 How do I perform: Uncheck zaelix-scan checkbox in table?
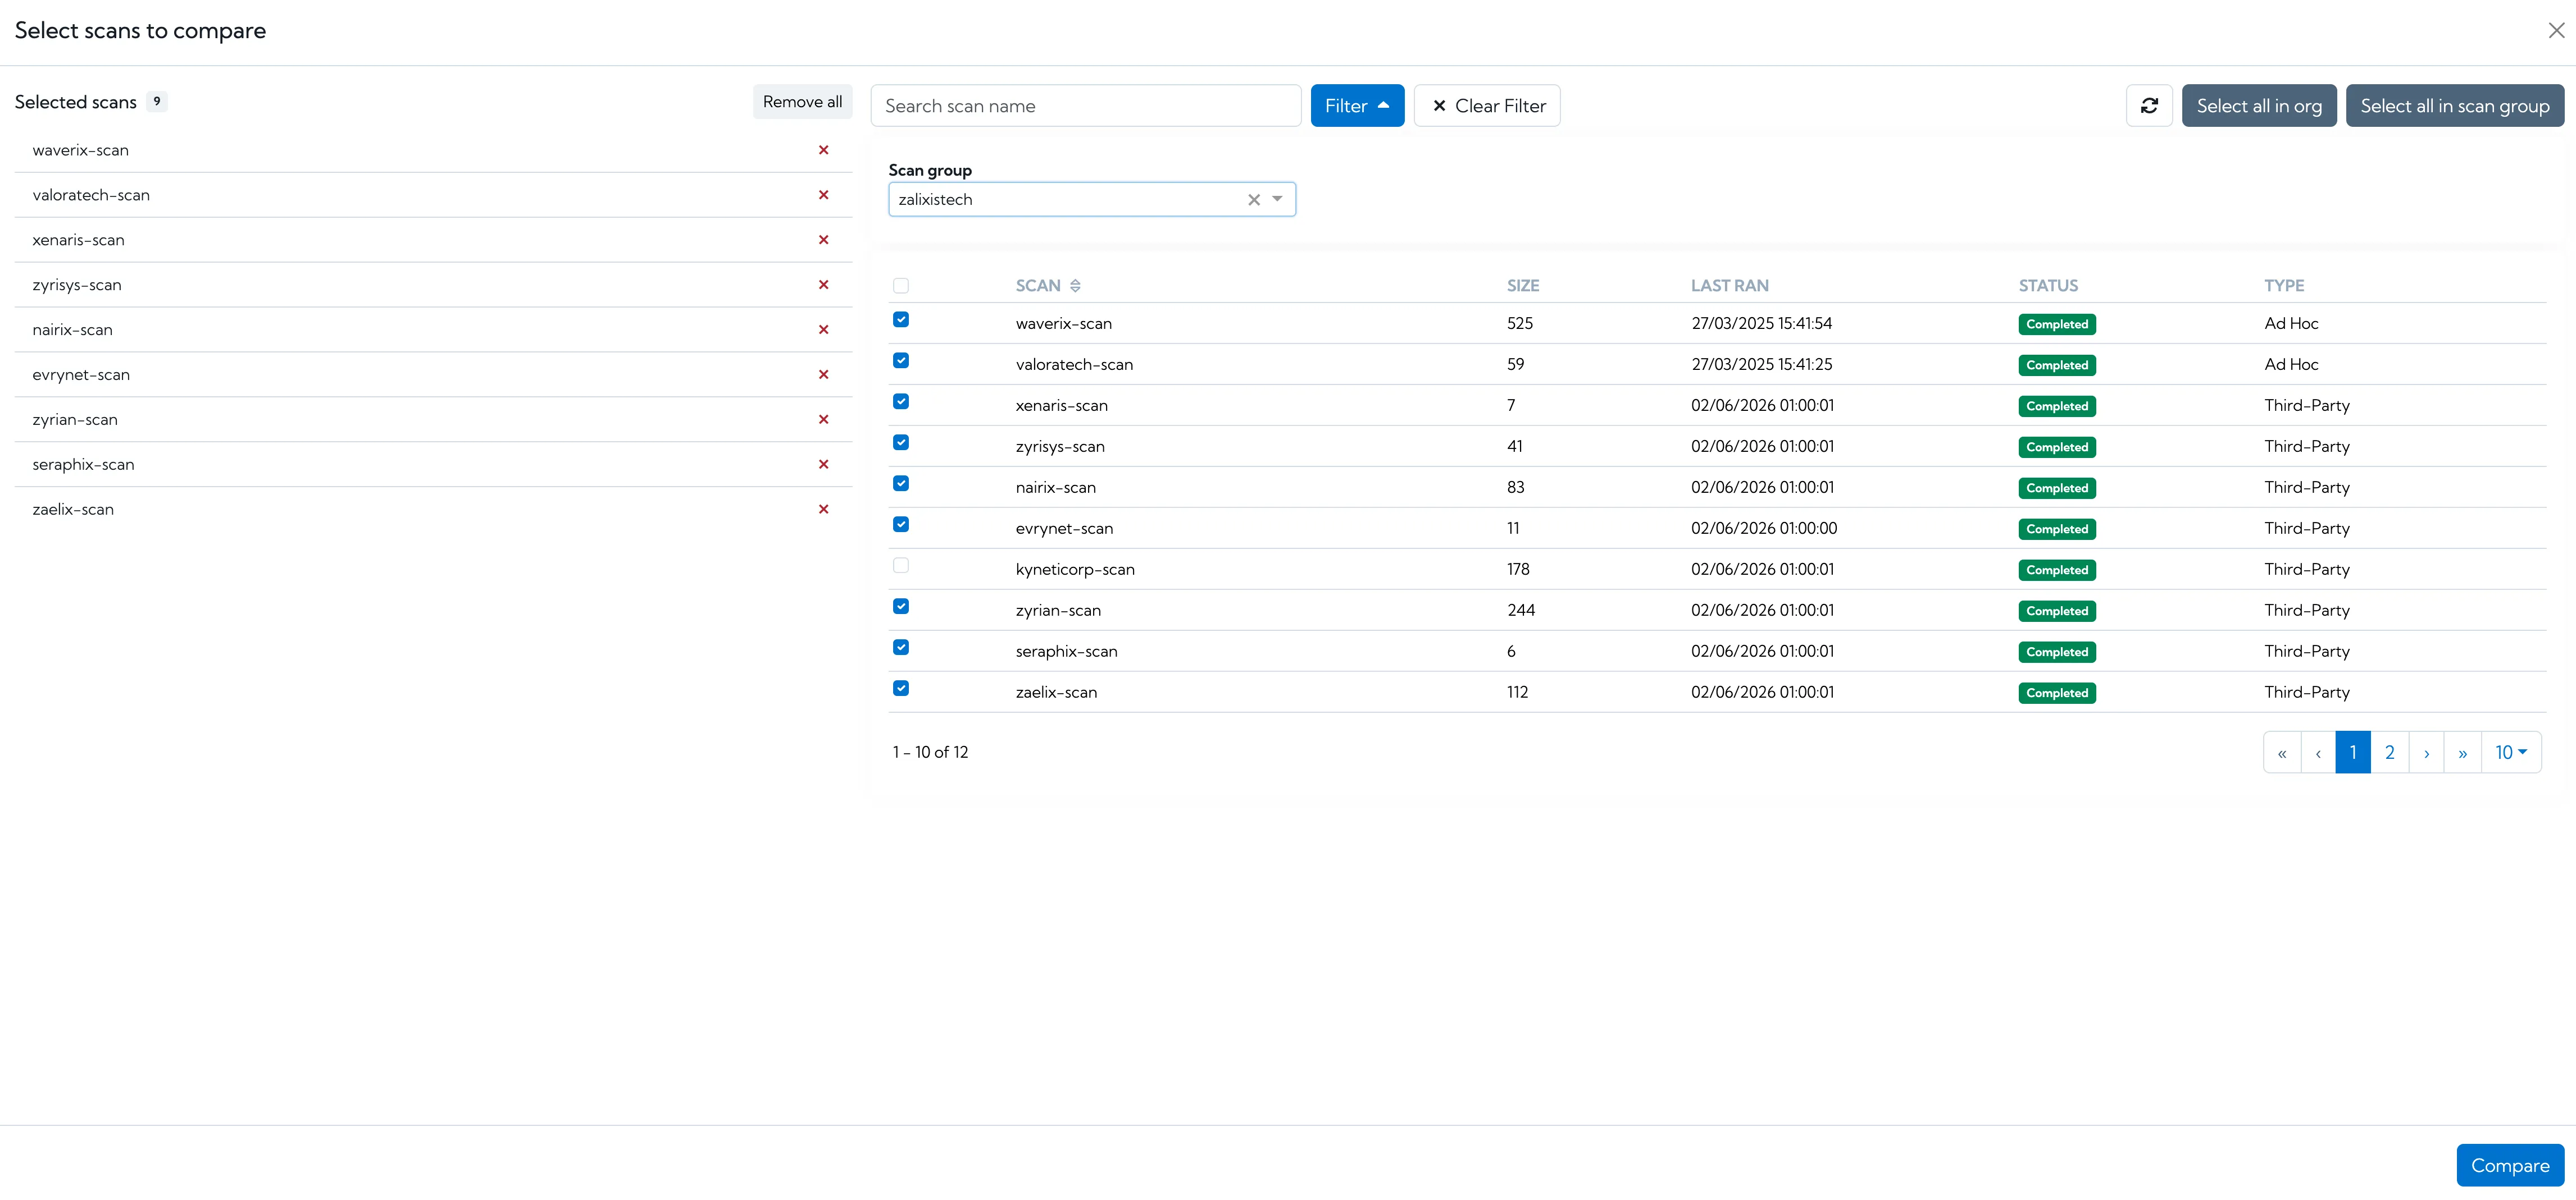point(901,689)
